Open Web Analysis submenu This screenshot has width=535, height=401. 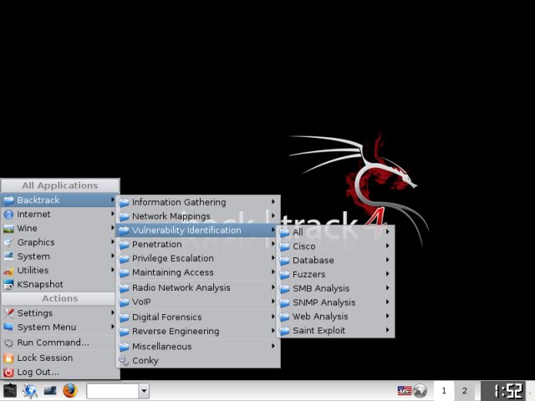[335, 317]
